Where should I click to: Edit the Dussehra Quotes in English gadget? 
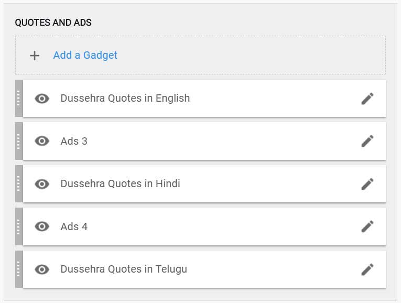click(x=367, y=99)
